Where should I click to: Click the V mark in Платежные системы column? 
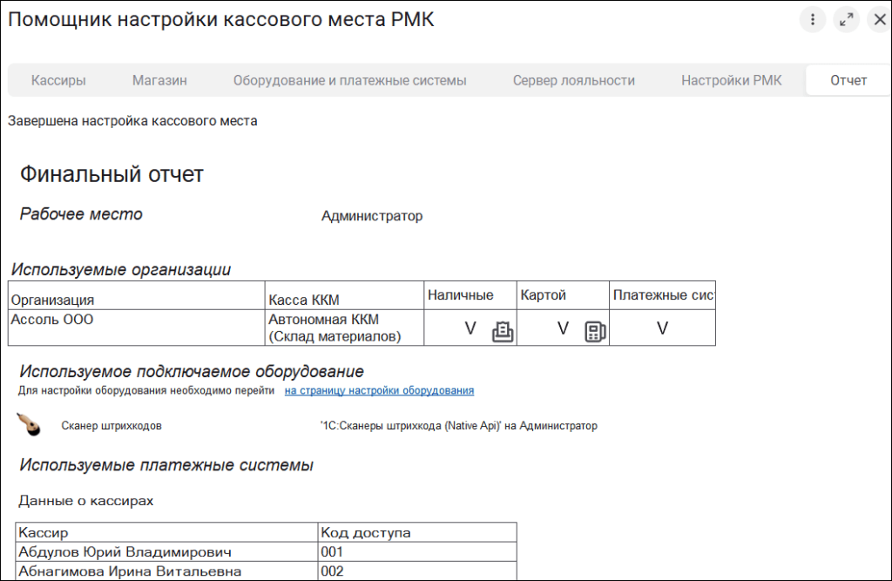pyautogui.click(x=662, y=328)
